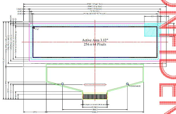
Task: Click the 10.62 vertical dimension label
Action: [8, 91]
